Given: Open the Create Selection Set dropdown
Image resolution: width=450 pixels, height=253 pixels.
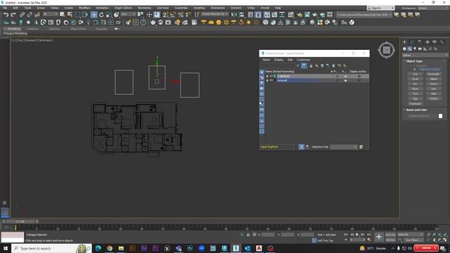Looking at the screenshot, I should 214,14.
